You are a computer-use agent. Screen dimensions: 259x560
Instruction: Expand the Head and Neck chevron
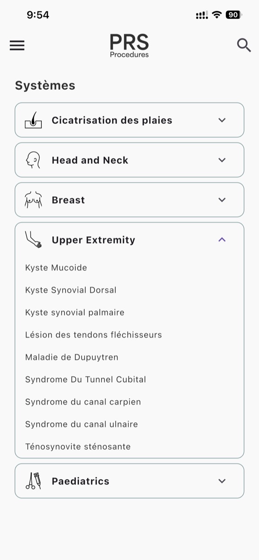[222, 160]
